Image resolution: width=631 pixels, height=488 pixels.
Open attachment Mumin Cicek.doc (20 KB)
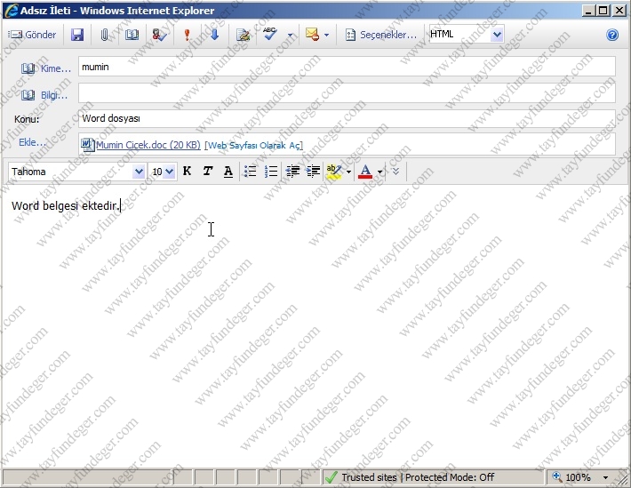point(148,145)
